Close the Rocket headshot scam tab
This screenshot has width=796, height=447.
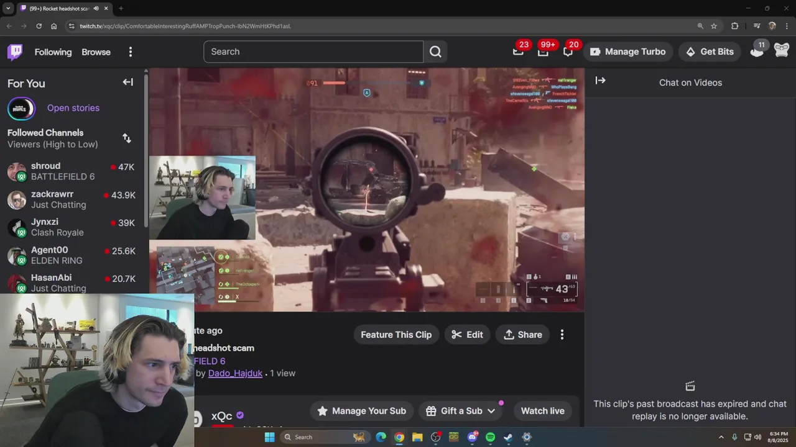tap(106, 8)
